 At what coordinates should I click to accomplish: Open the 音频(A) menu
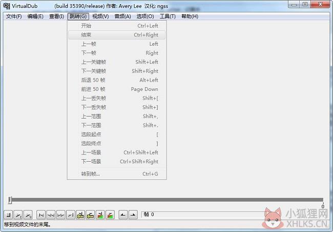coord(122,16)
